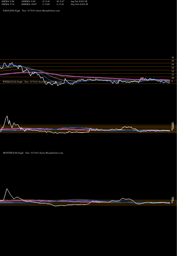Click the 10 price axis label
Viewport: 177px width, 256px height.
tap(173, 78)
